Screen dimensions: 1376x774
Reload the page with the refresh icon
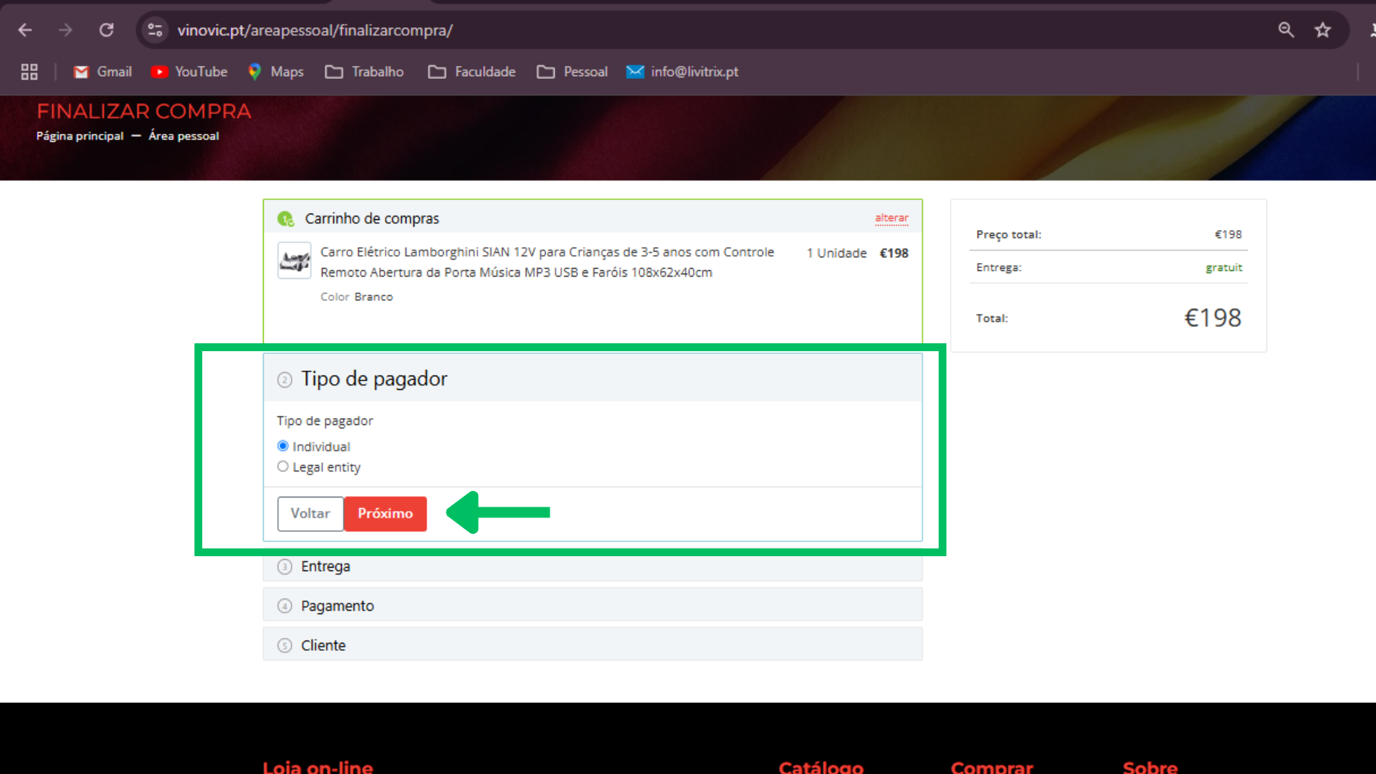tap(106, 30)
